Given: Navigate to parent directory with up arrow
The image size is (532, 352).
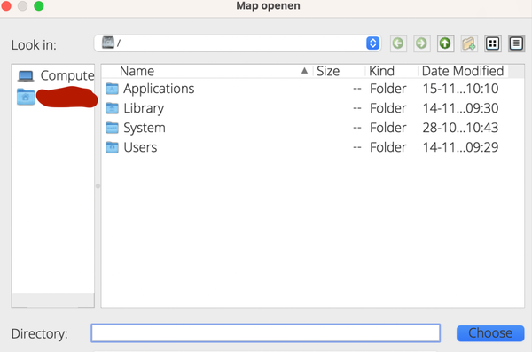Looking at the screenshot, I should click(x=445, y=43).
